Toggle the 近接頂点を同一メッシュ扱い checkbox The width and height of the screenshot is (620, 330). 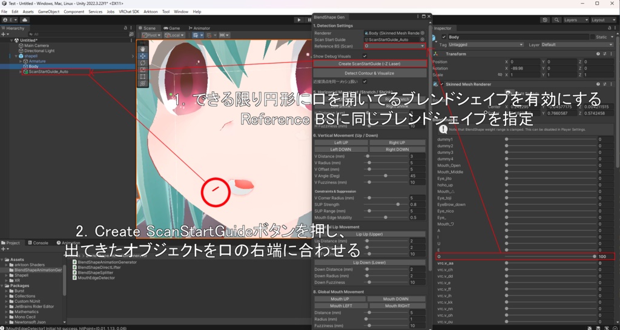pos(365,81)
